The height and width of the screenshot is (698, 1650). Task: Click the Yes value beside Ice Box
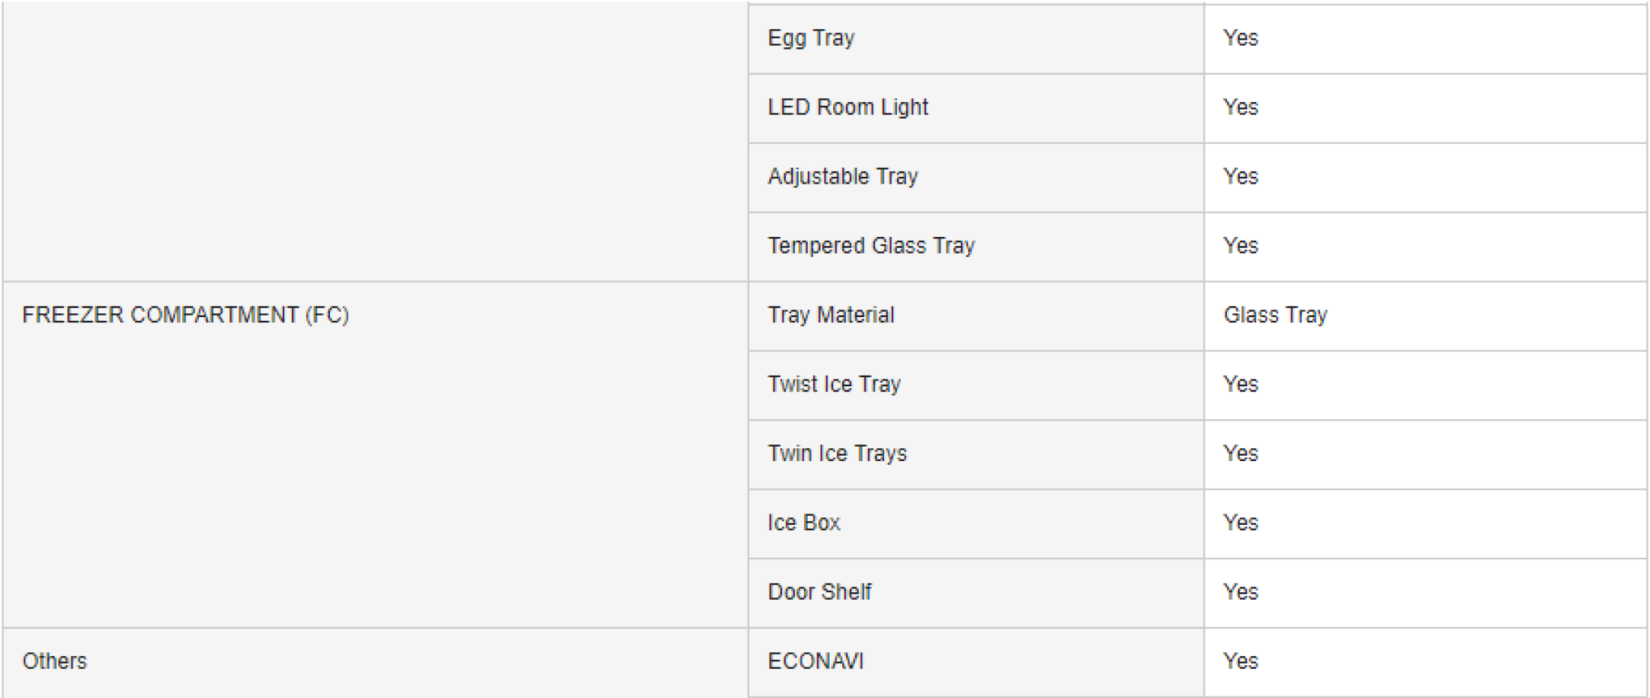coord(1240,523)
